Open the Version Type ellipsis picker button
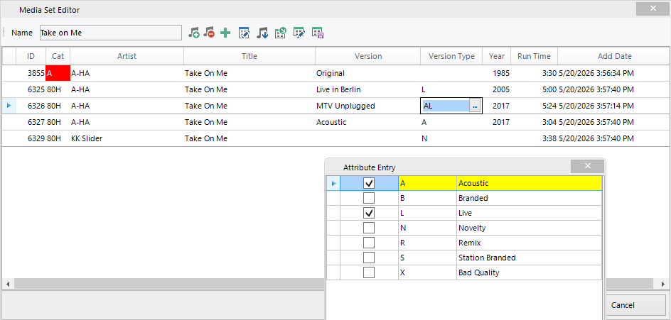 pyautogui.click(x=475, y=106)
